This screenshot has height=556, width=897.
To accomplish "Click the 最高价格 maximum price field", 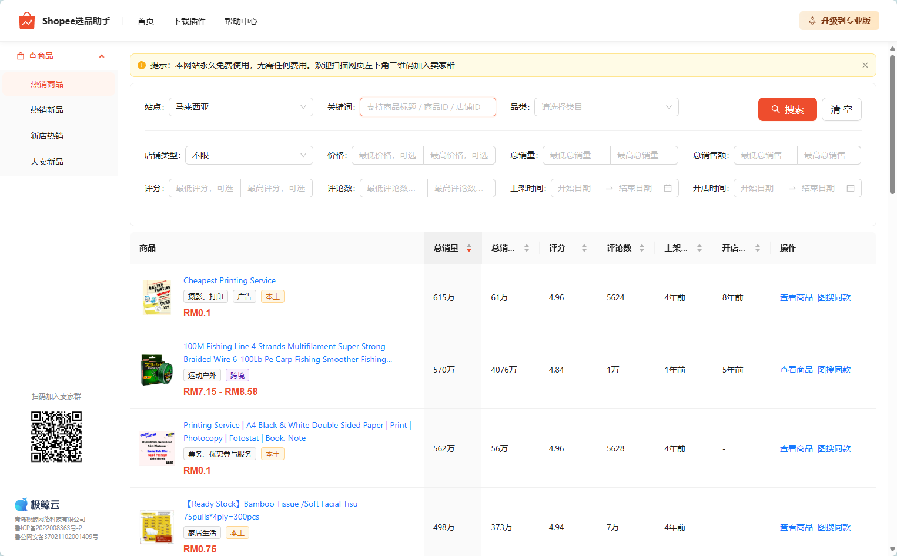I will [459, 155].
